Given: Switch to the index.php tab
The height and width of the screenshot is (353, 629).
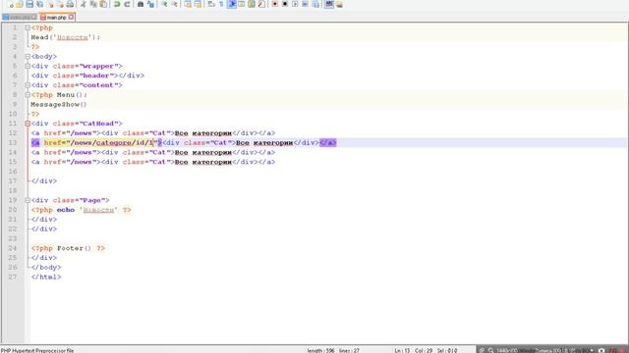Looking at the screenshot, I should 20,18.
